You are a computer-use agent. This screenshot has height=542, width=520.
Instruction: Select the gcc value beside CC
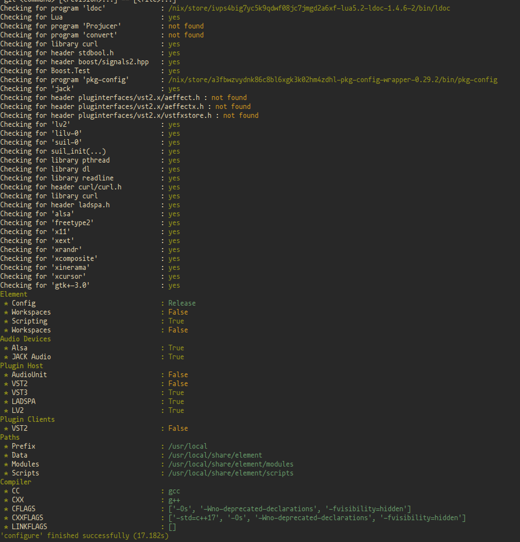point(174,491)
